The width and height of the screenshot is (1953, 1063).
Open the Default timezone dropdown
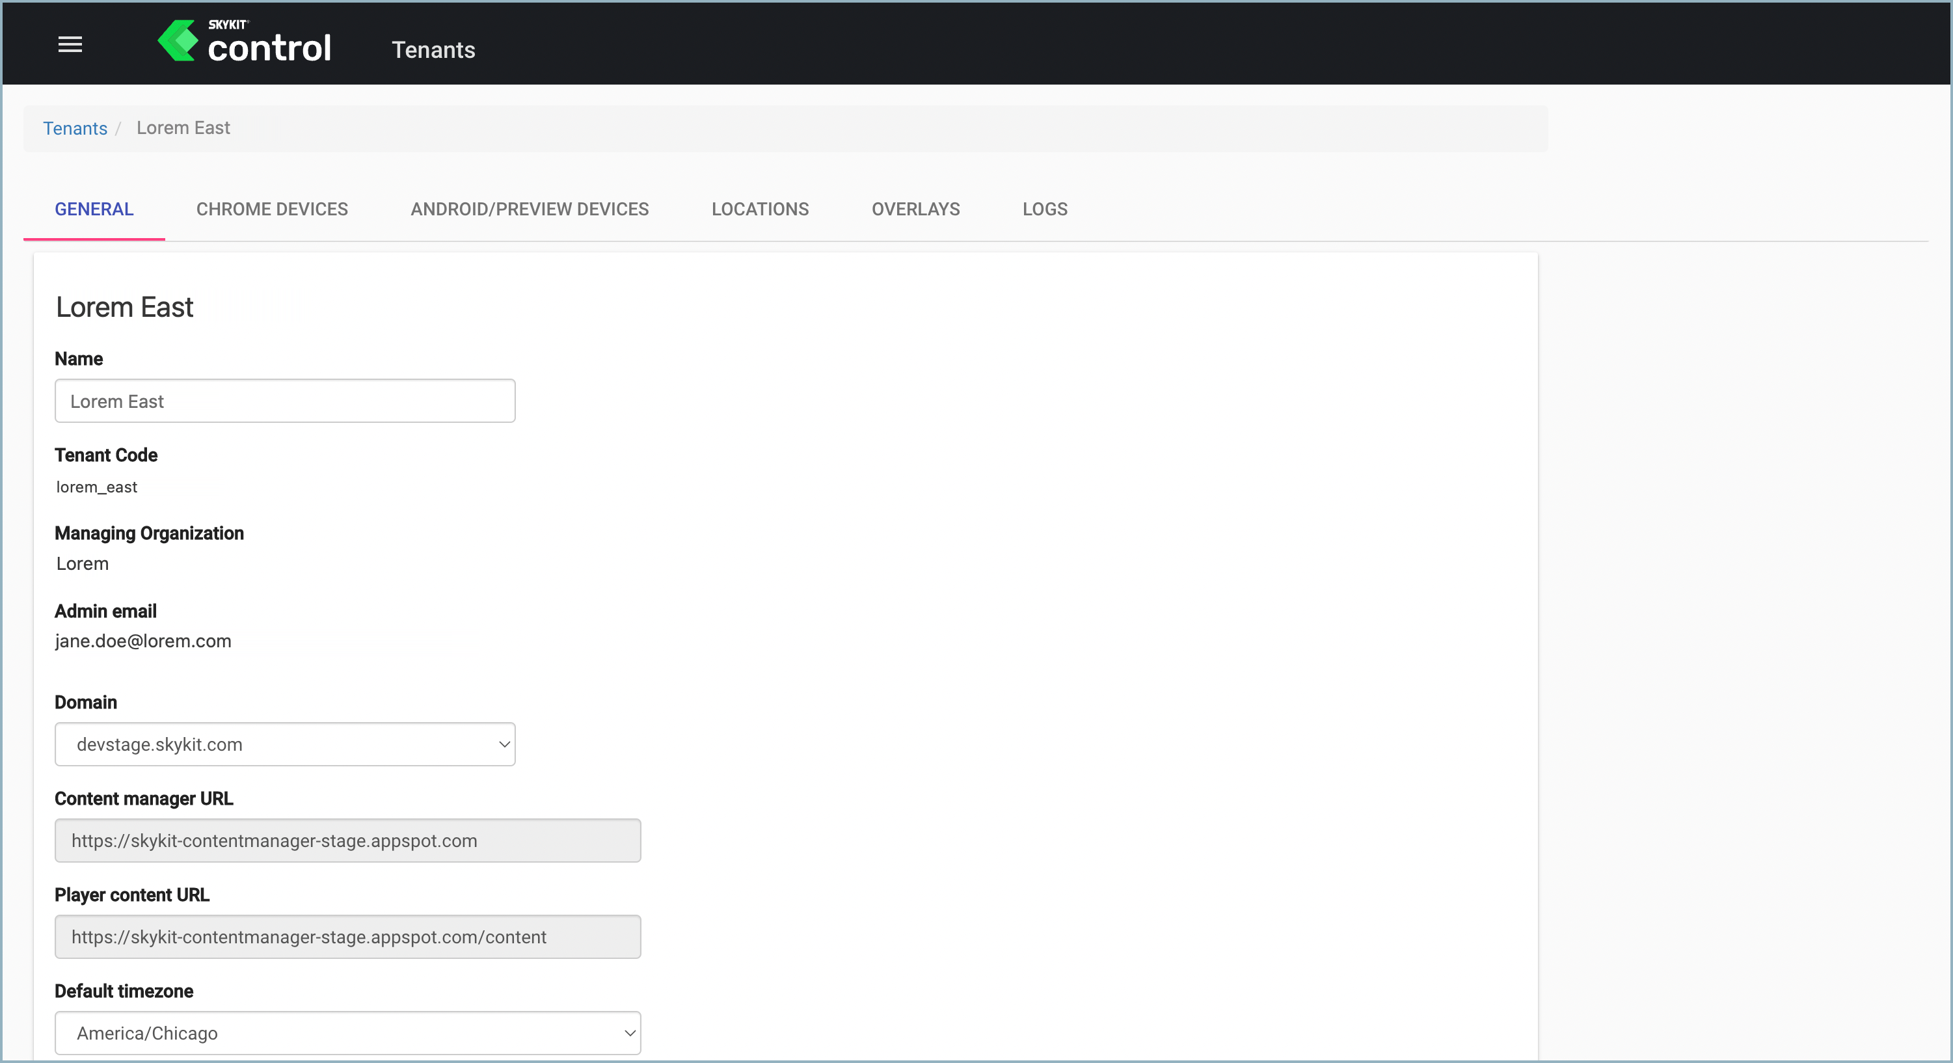point(348,1034)
